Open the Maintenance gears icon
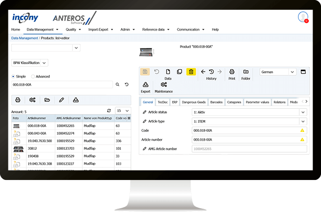Image resolution: width=321 pixels, height=212 pixels. point(164,85)
